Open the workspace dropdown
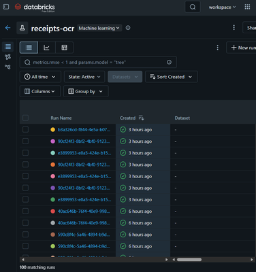The image size is (256, 272). (222, 7)
